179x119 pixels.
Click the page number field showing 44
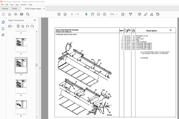point(72,14)
